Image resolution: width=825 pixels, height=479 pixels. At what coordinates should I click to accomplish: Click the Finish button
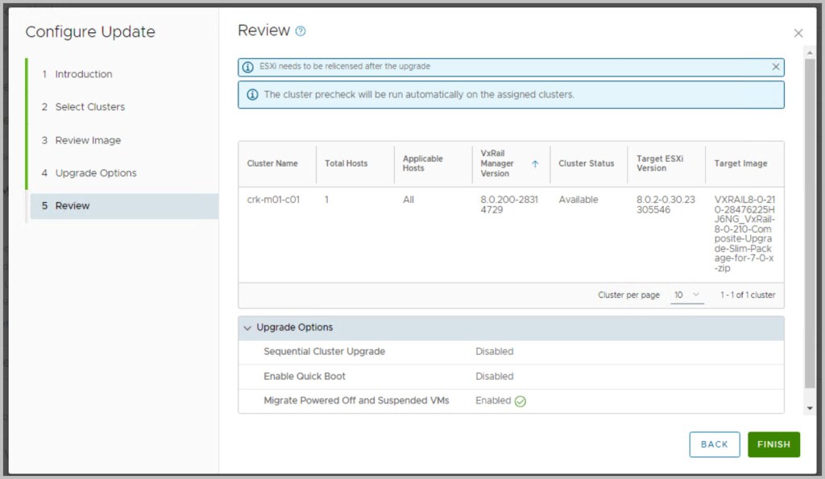(x=773, y=444)
